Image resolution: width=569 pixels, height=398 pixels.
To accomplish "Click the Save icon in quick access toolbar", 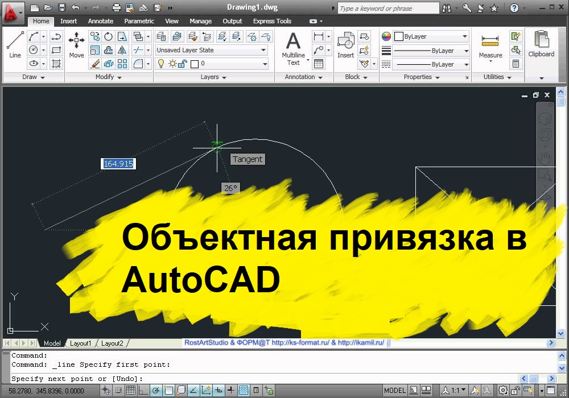I will tap(61, 7).
